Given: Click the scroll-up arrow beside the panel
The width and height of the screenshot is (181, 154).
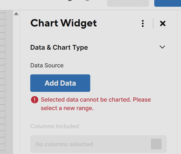Looking at the screenshot, I should point(16,14).
